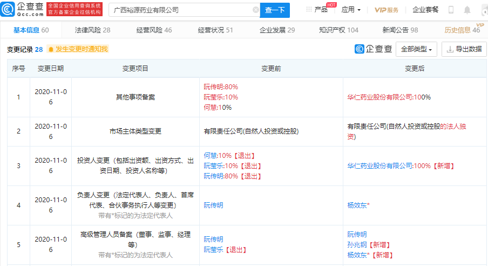Click 有限责任公司(自然人投资或控股) in 变更前
Viewport: 488px width, 266px height.
point(251,131)
